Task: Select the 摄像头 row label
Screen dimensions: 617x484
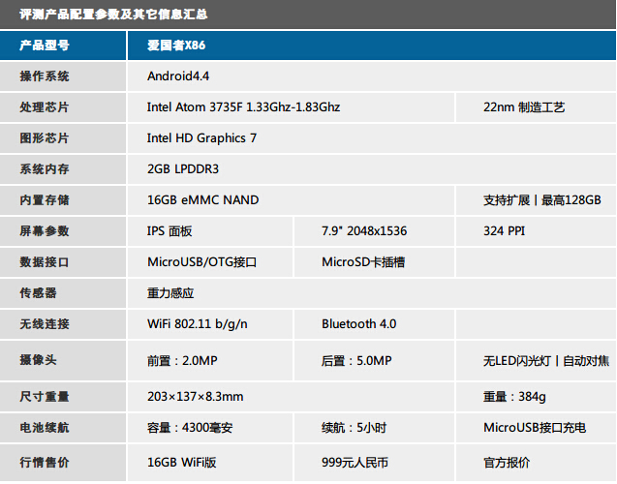Action: (38, 360)
